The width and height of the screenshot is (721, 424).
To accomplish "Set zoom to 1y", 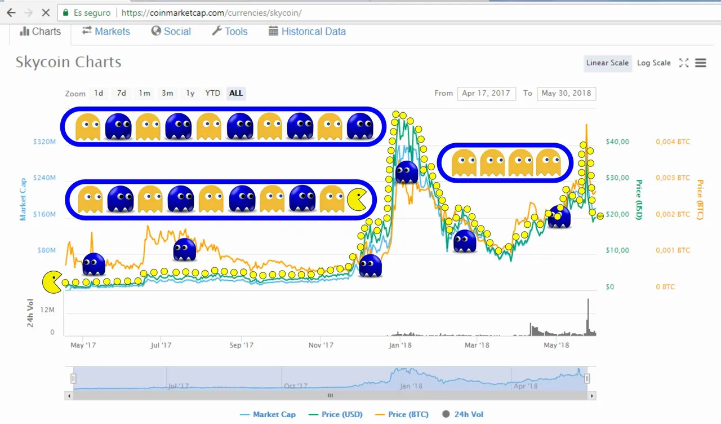I will 190,93.
